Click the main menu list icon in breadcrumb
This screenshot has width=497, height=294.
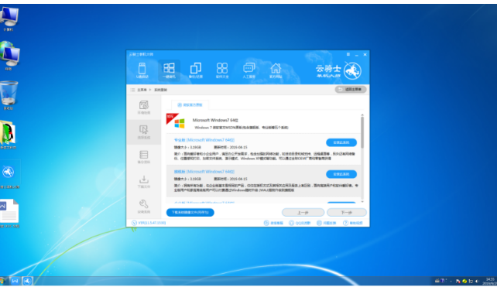[x=132, y=90]
